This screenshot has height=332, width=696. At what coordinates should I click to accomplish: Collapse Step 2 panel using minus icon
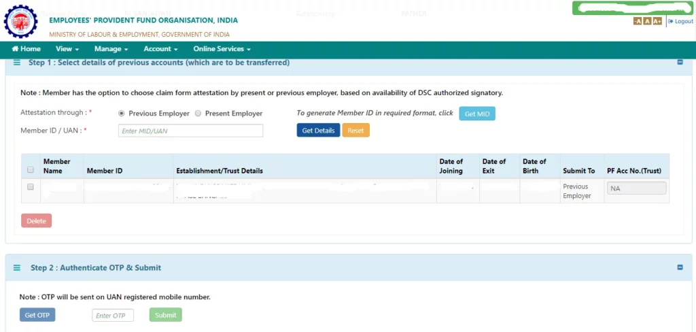pos(680,268)
